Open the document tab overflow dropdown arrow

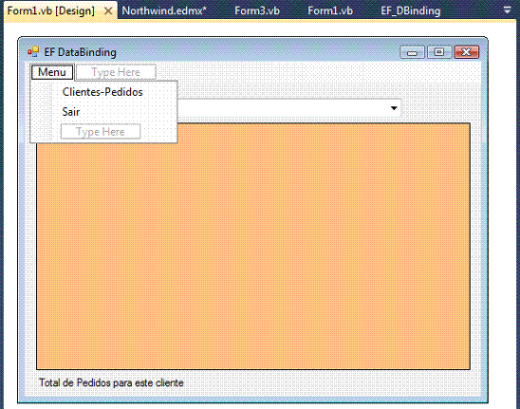click(x=507, y=9)
